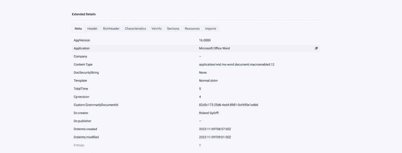Select the AppVersion value 16.0000

(x=205, y=40)
